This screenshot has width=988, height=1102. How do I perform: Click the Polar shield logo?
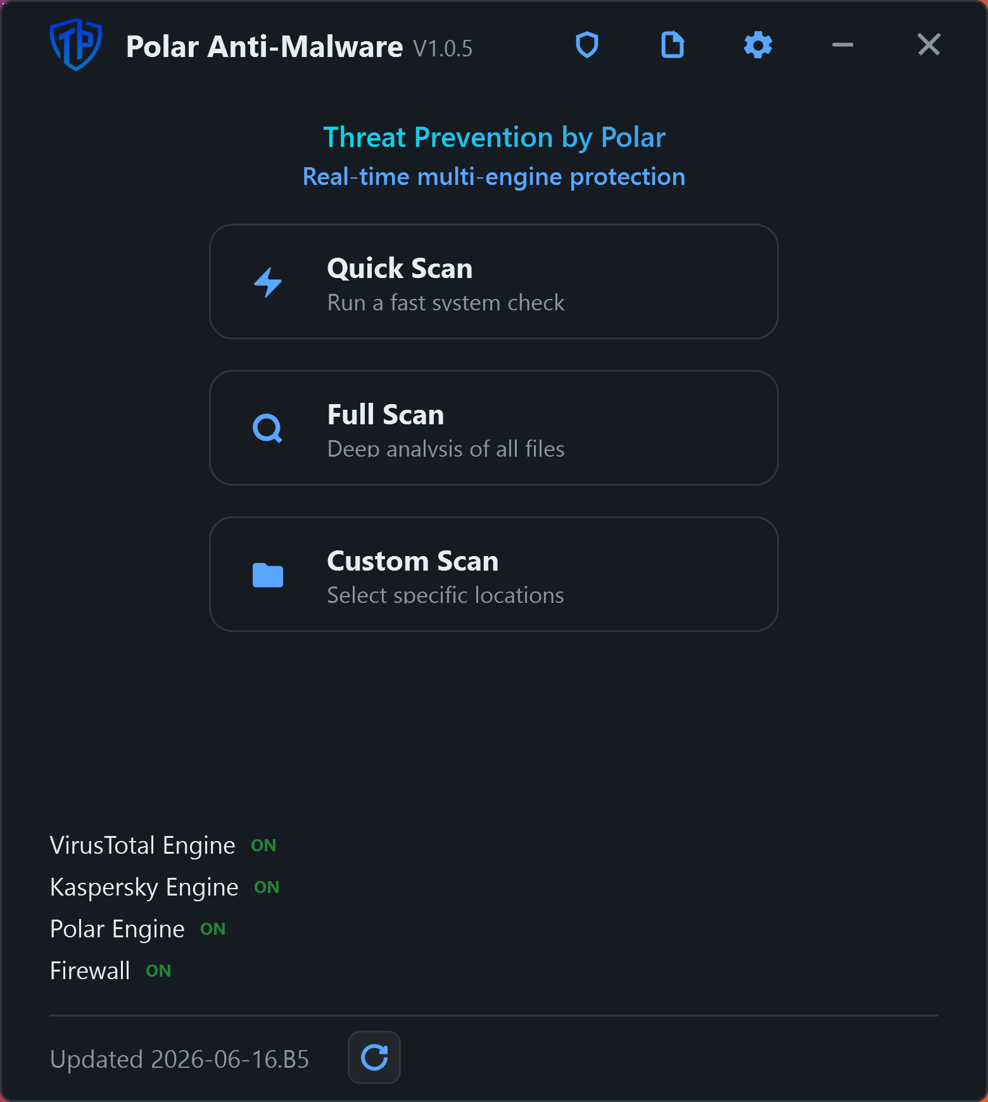tap(76, 44)
